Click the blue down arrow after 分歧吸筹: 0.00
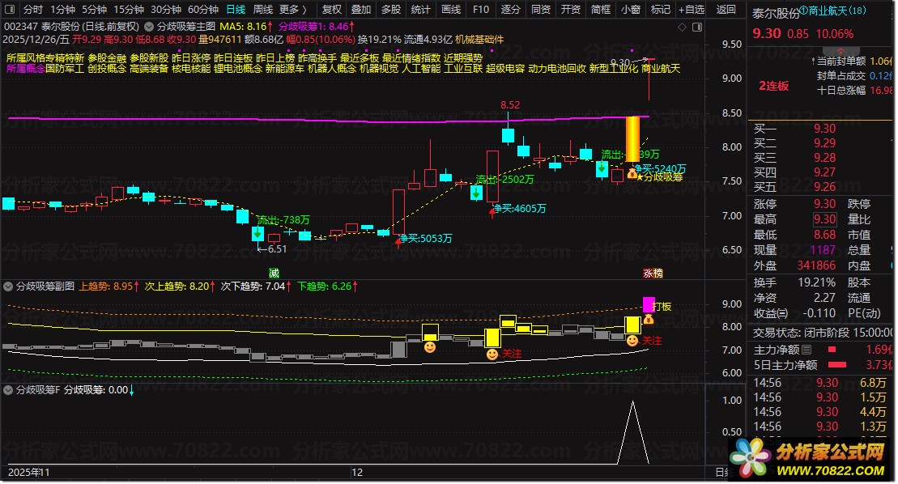This screenshot has height=484, width=898. click(x=132, y=390)
